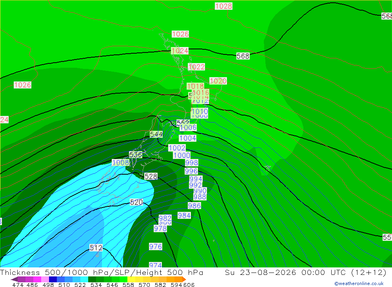
Task: Click the blue 998 isobar label
Action: tap(192, 162)
